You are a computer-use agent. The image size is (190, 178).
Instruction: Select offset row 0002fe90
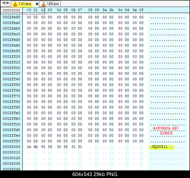tap(11, 17)
